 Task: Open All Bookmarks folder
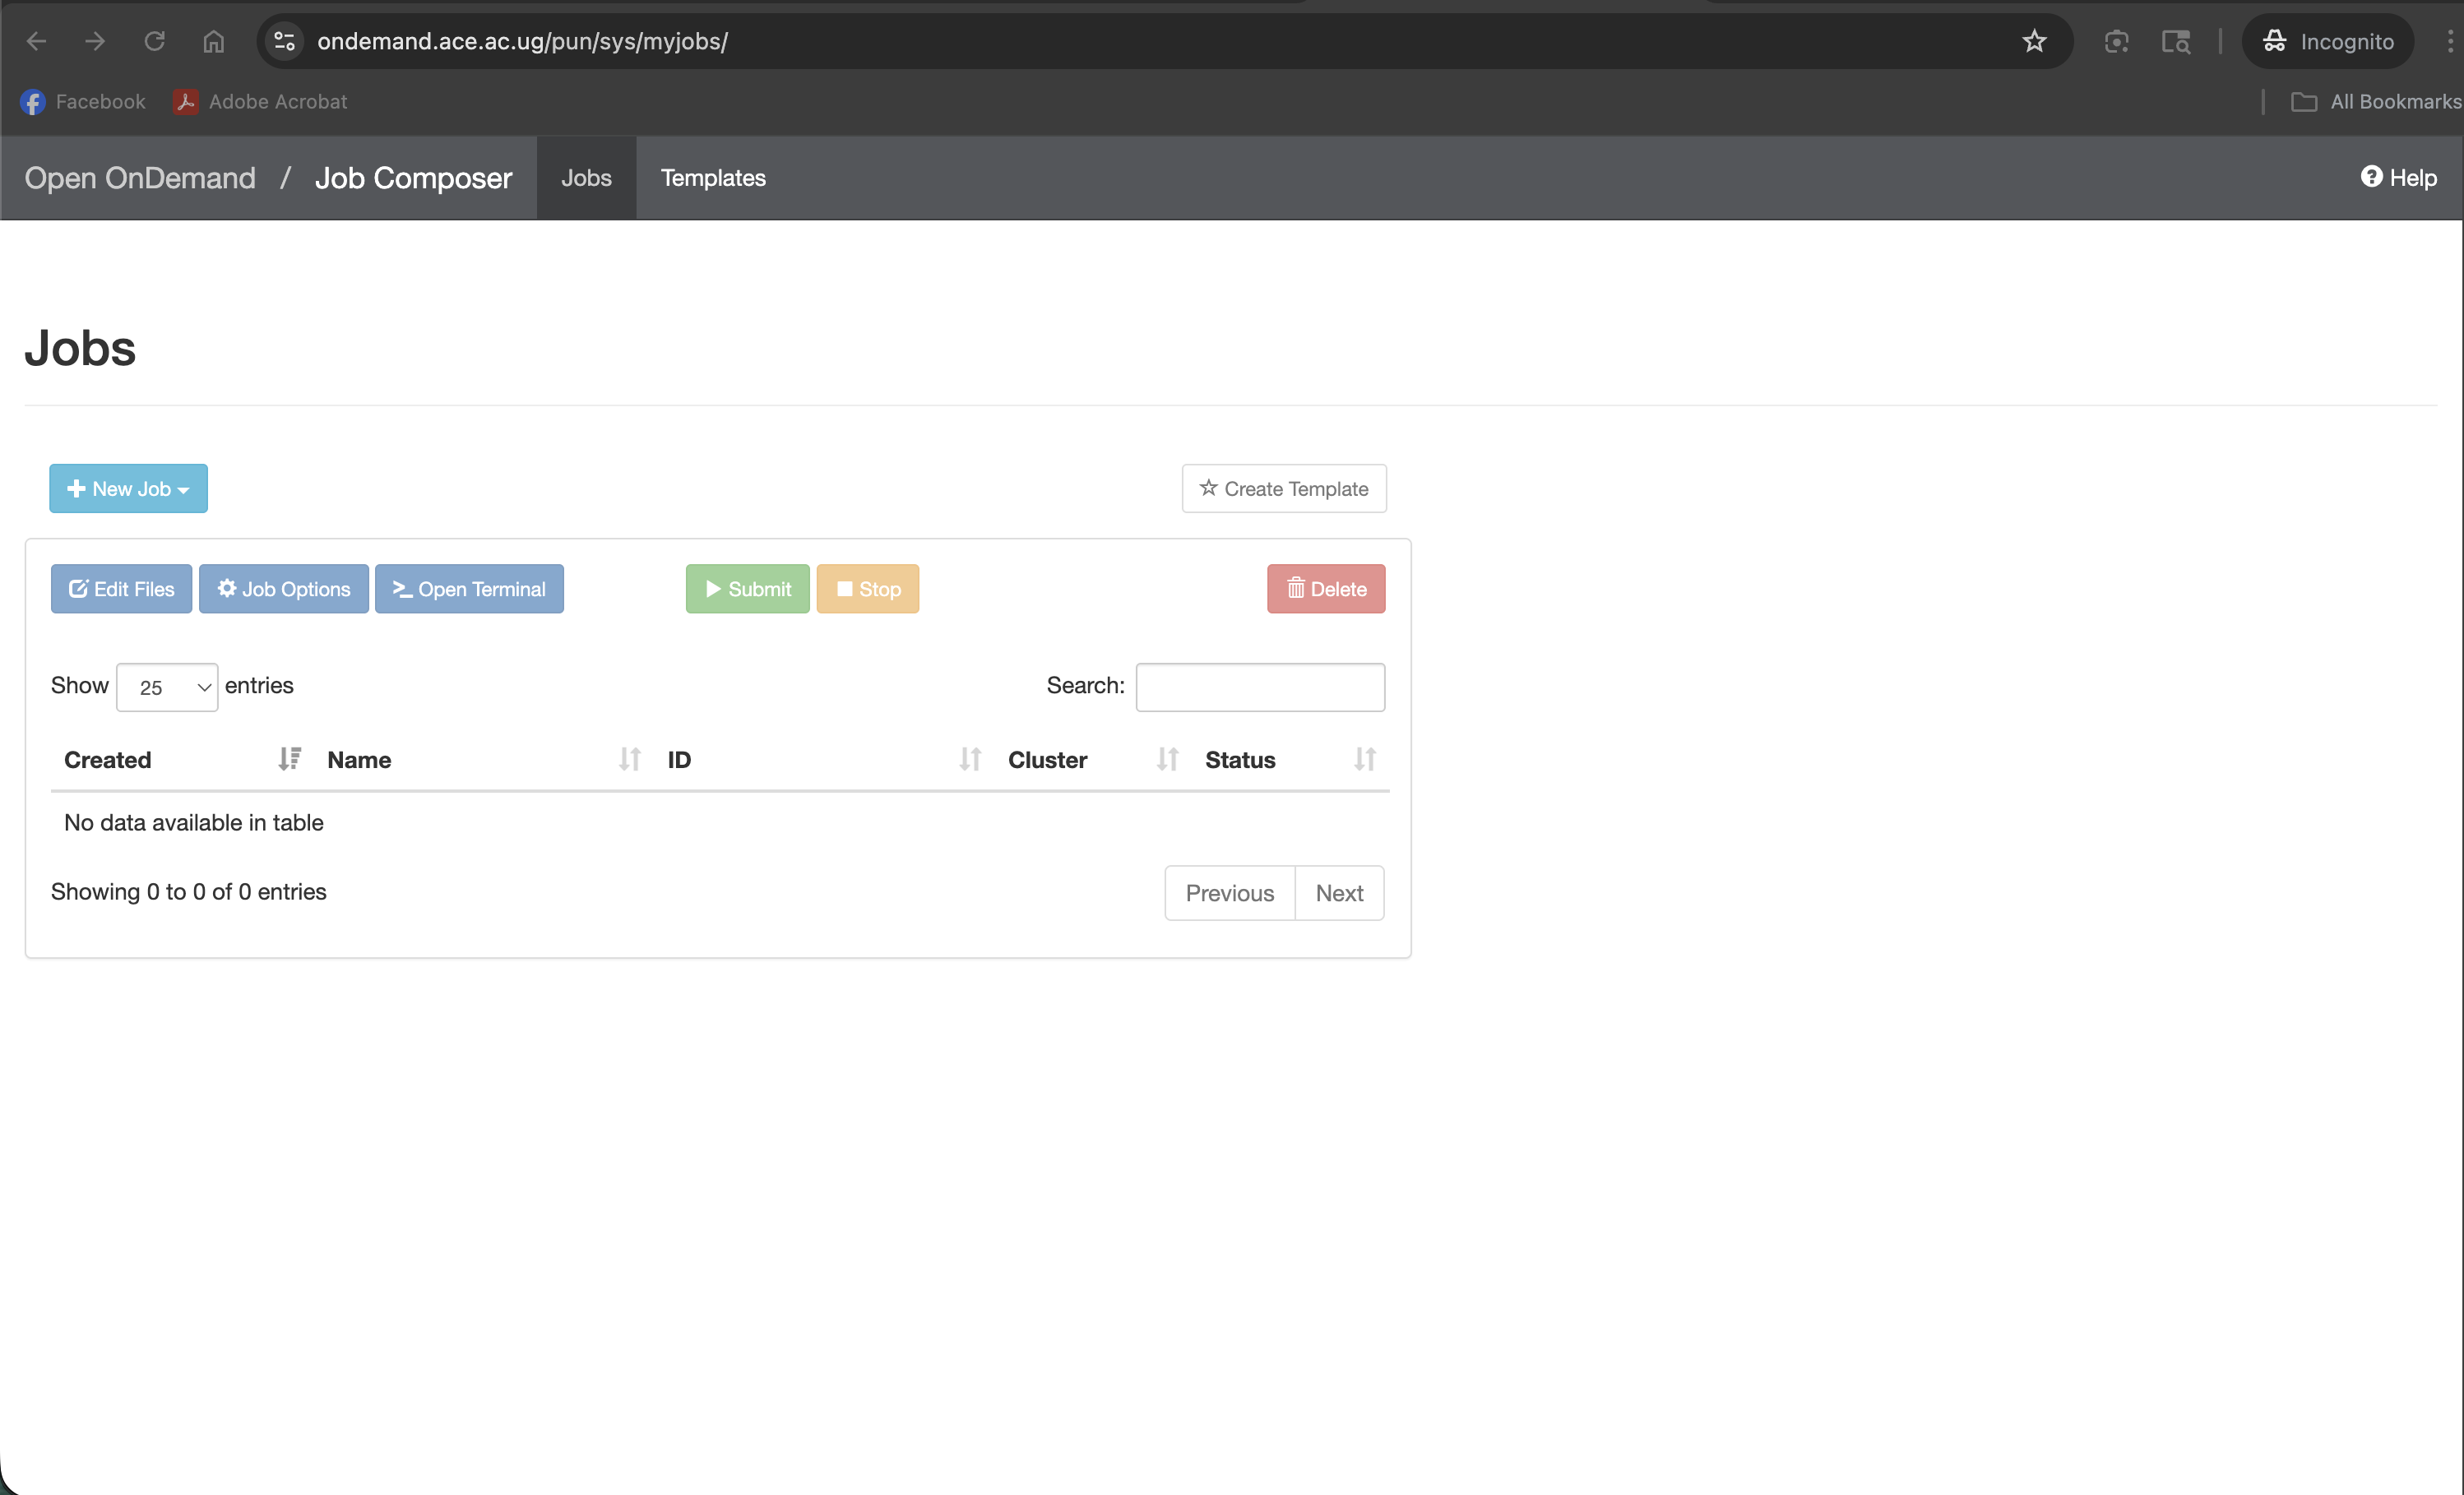tap(2375, 102)
